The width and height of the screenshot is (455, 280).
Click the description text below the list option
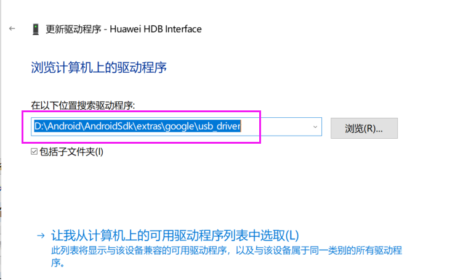point(227,256)
